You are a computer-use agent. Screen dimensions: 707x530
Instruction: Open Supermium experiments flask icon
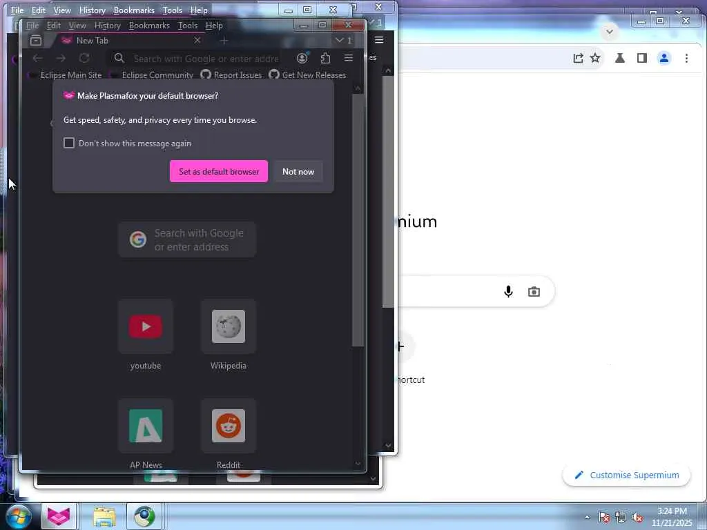tap(620, 58)
